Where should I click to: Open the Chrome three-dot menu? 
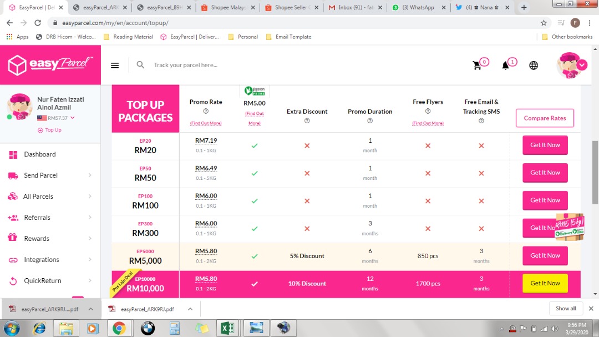tap(589, 23)
